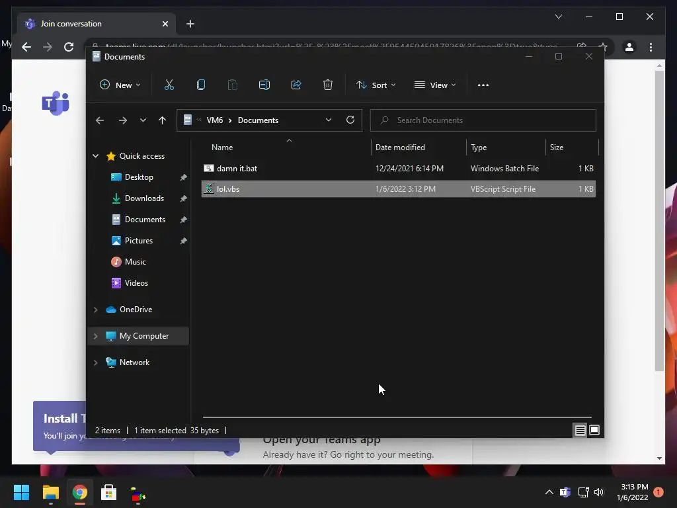Image resolution: width=677 pixels, height=508 pixels.
Task: Open Desktop in Quick access
Action: (x=139, y=177)
